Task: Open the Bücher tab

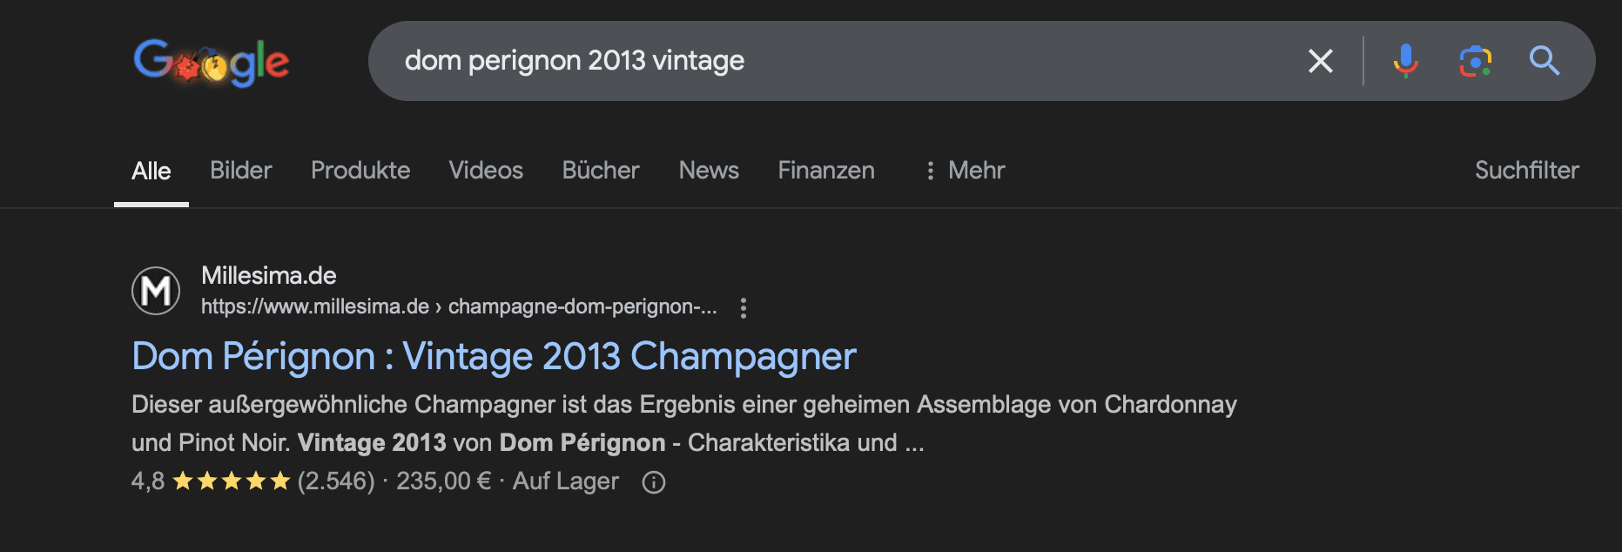Action: [601, 171]
